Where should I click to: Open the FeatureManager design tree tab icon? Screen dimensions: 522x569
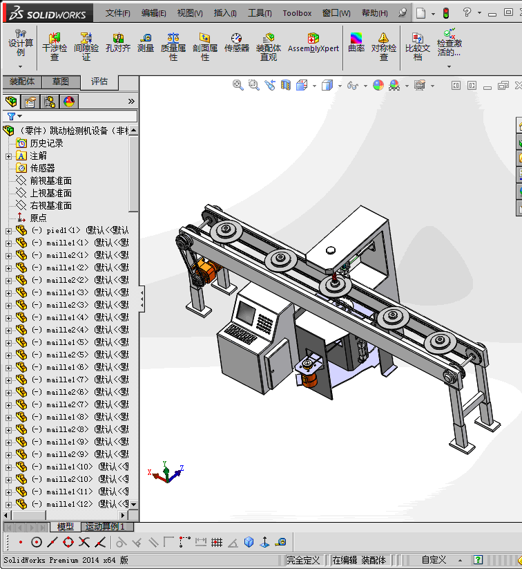[11, 102]
